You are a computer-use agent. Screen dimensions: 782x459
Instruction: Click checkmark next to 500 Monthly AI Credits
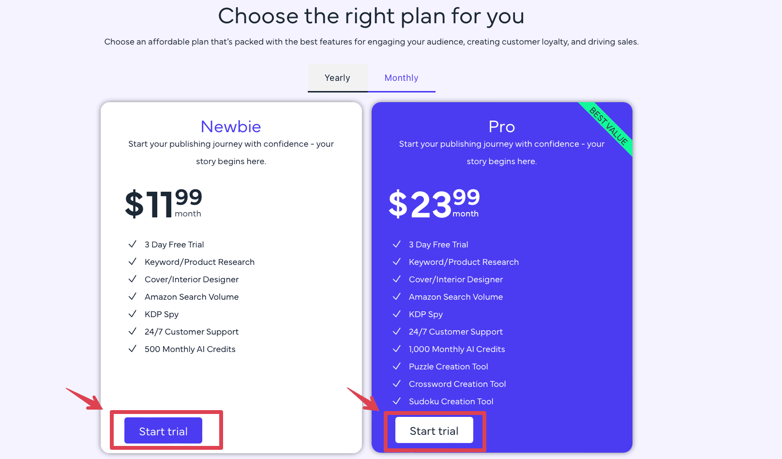click(132, 349)
